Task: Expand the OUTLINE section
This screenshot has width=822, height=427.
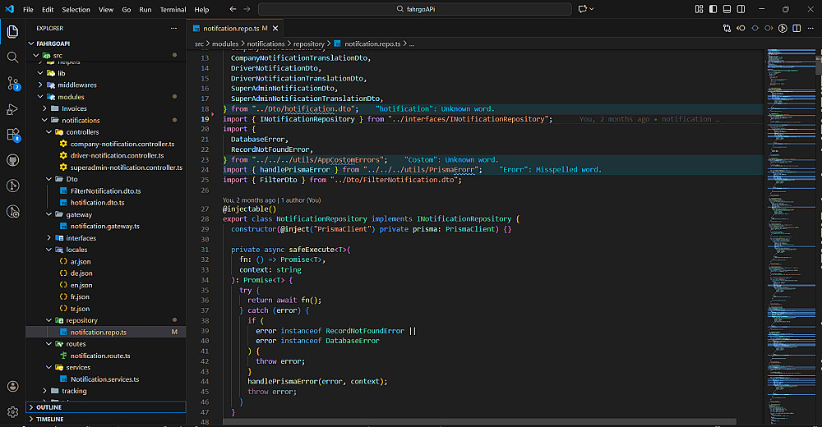Action: pyautogui.click(x=49, y=407)
